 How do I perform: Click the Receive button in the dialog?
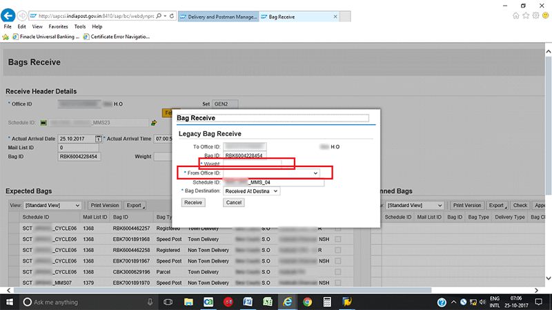point(193,202)
